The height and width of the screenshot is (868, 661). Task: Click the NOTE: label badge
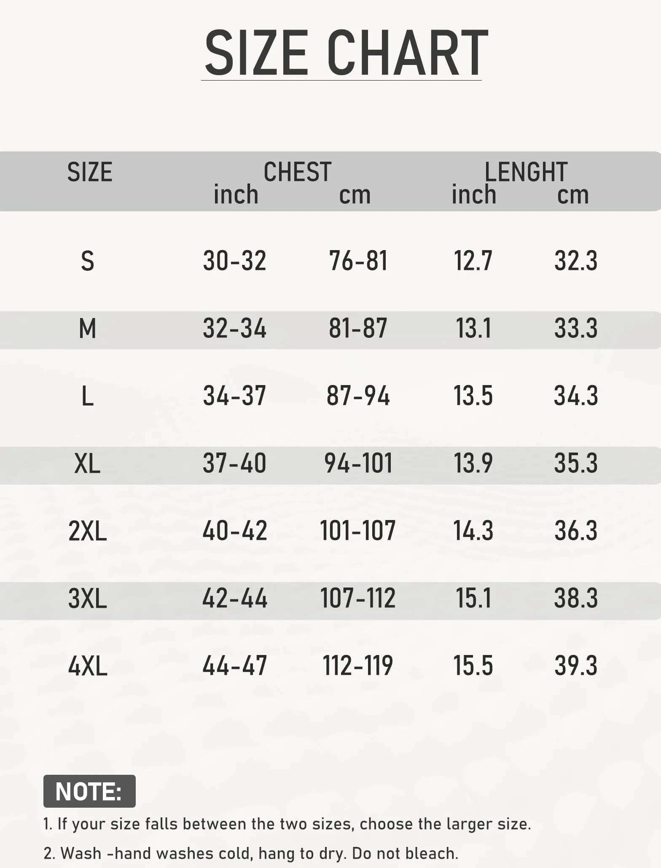(89, 791)
